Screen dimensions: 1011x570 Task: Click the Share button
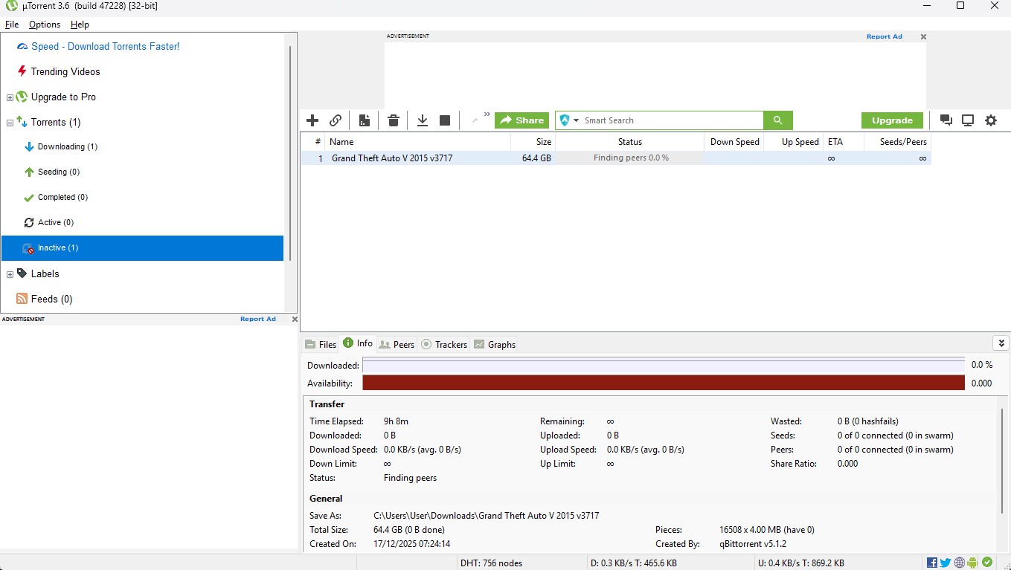coord(521,120)
